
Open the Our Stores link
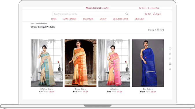click(x=142, y=8)
